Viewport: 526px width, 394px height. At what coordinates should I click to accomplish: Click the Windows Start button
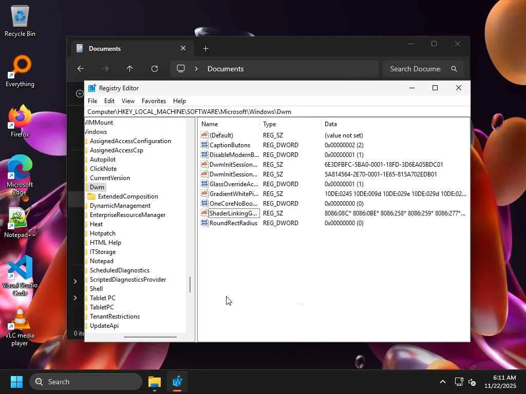point(16,382)
